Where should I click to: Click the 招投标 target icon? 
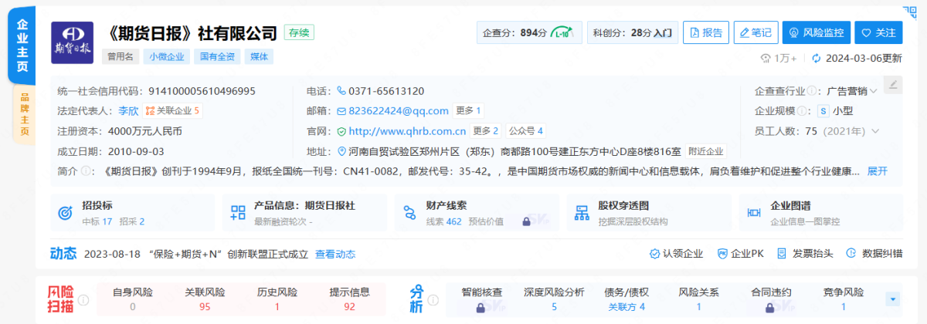point(66,213)
